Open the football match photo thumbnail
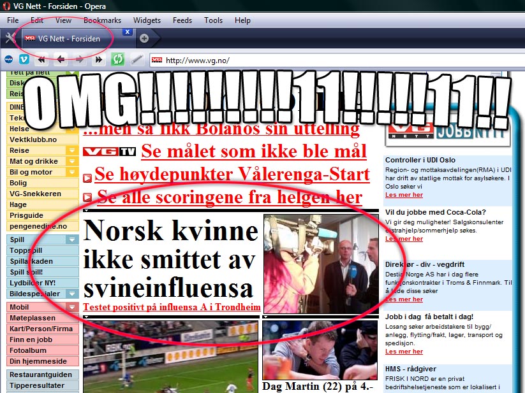 (170, 357)
